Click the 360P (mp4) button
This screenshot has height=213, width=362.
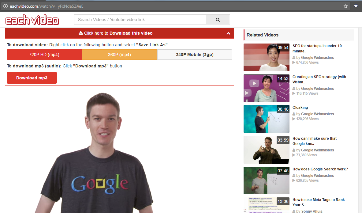click(x=120, y=55)
